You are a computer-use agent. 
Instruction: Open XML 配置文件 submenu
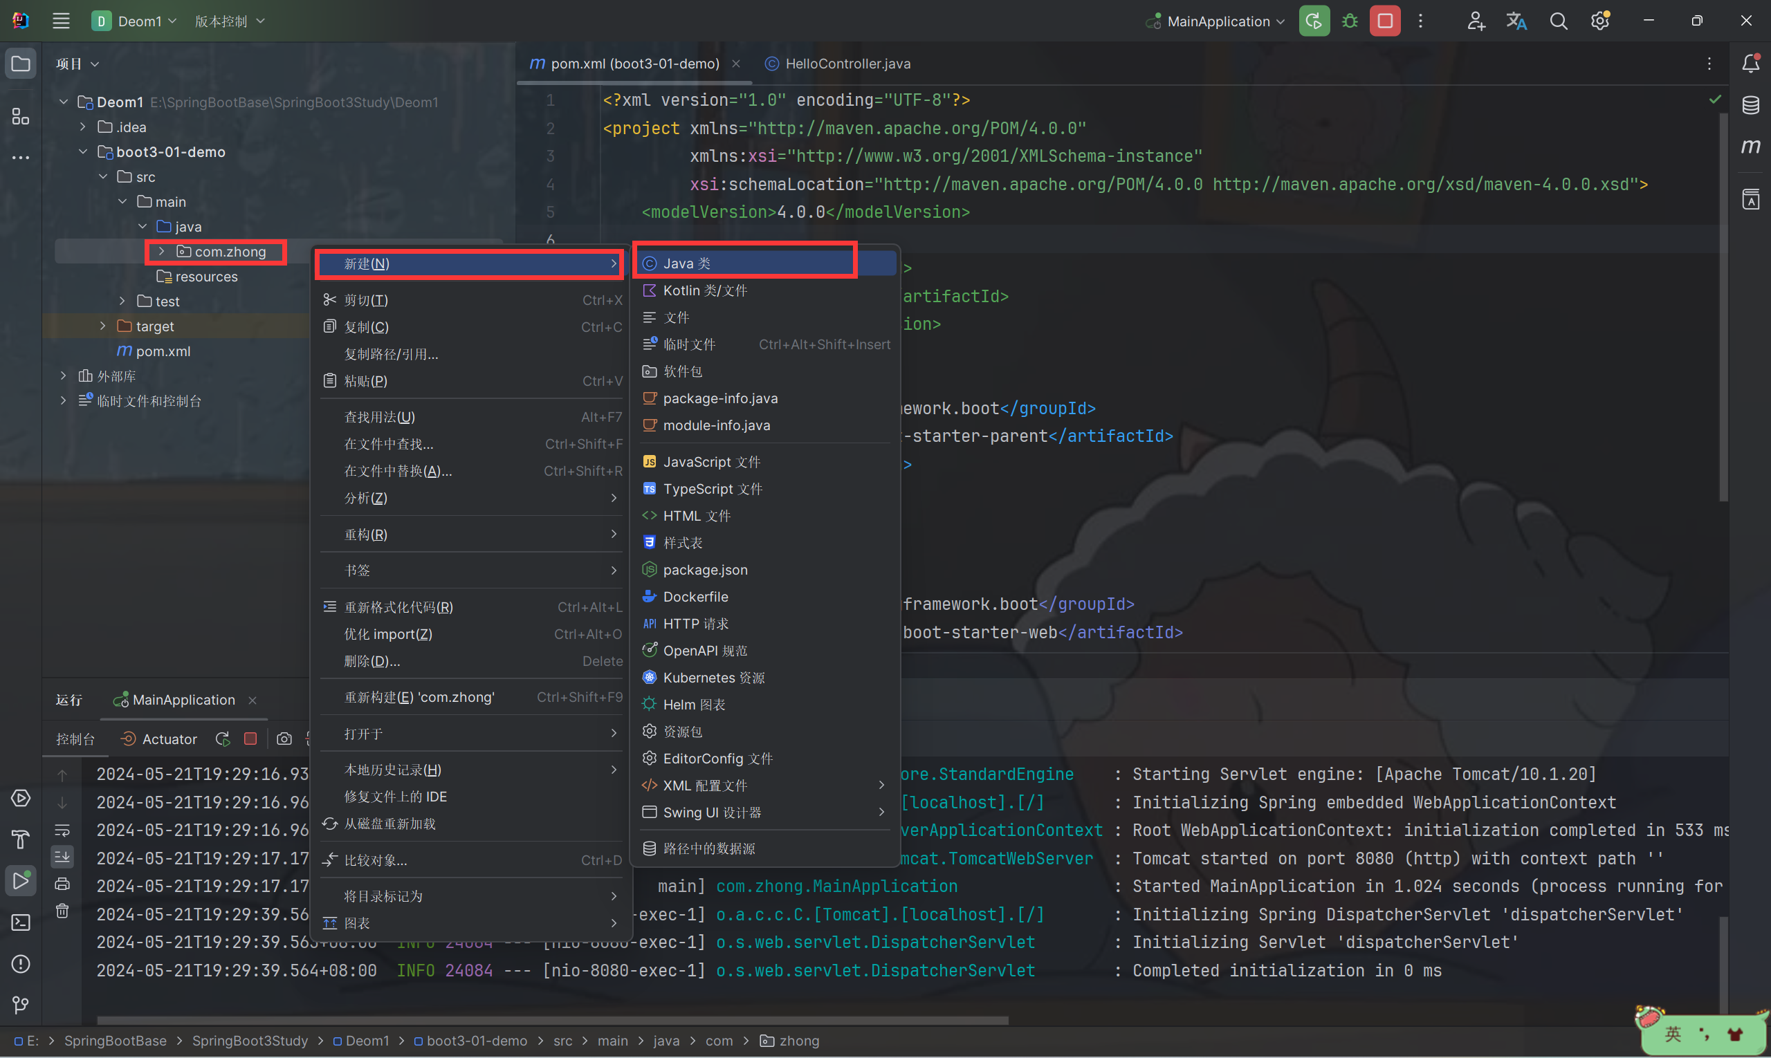point(766,786)
